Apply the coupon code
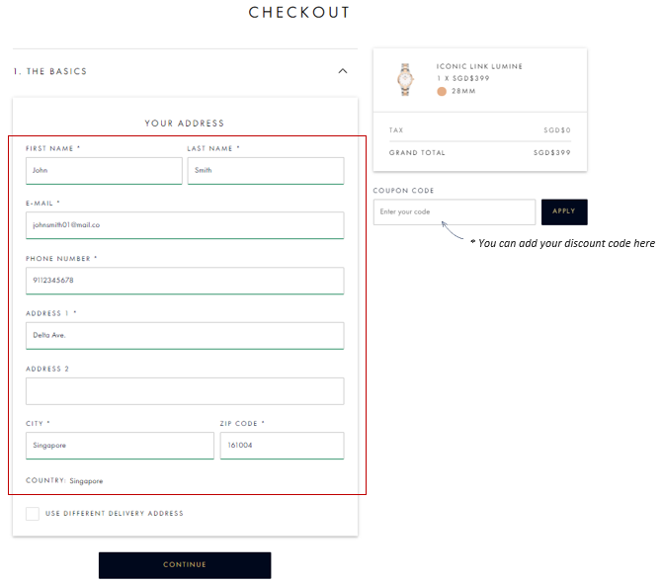 pos(564,211)
